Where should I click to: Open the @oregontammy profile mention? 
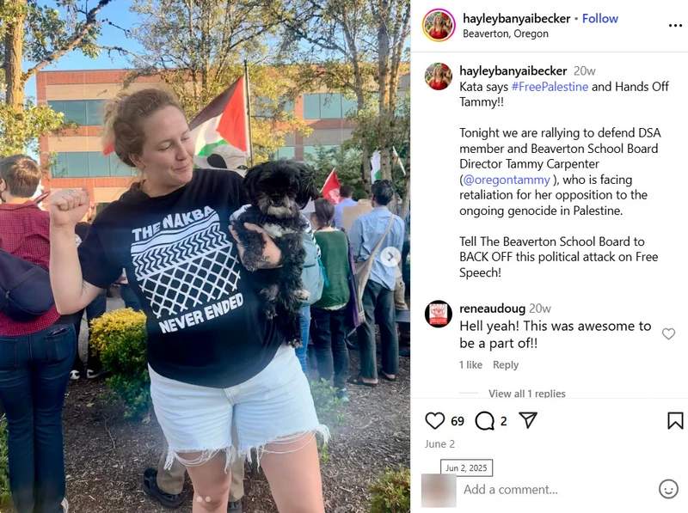(x=507, y=180)
